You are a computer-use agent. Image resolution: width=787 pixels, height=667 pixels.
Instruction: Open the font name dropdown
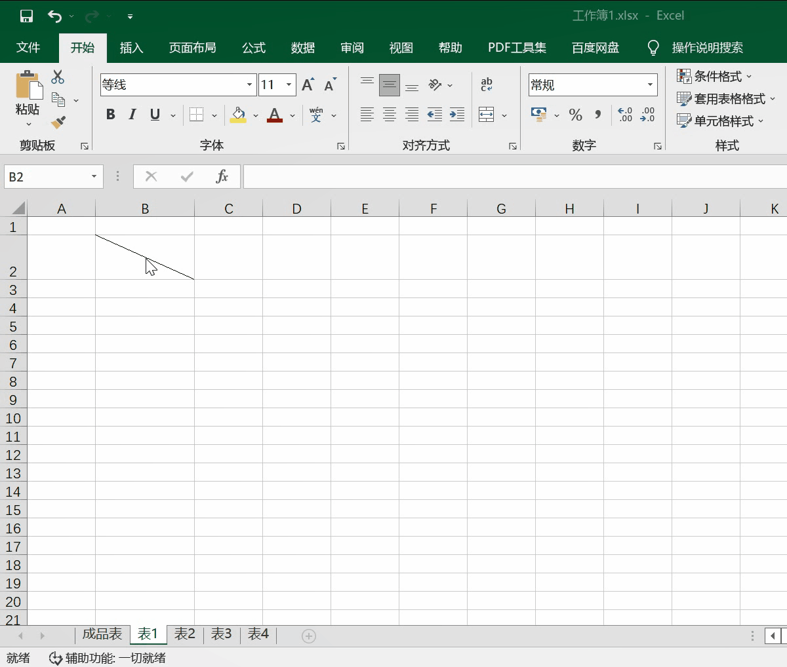click(x=249, y=85)
